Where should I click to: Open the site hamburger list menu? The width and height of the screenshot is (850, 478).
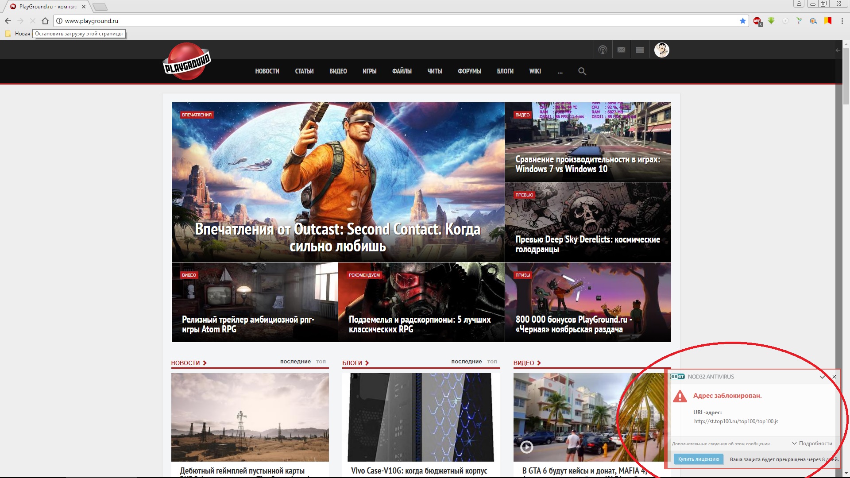click(640, 50)
